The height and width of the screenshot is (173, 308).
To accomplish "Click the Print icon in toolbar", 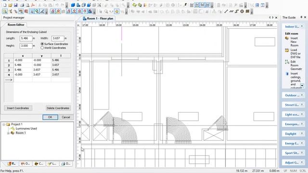I will (22, 5).
